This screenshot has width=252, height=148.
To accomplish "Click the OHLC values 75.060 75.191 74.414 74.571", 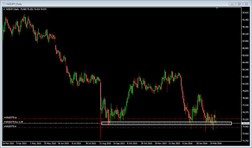I will pyautogui.click(x=33, y=9).
